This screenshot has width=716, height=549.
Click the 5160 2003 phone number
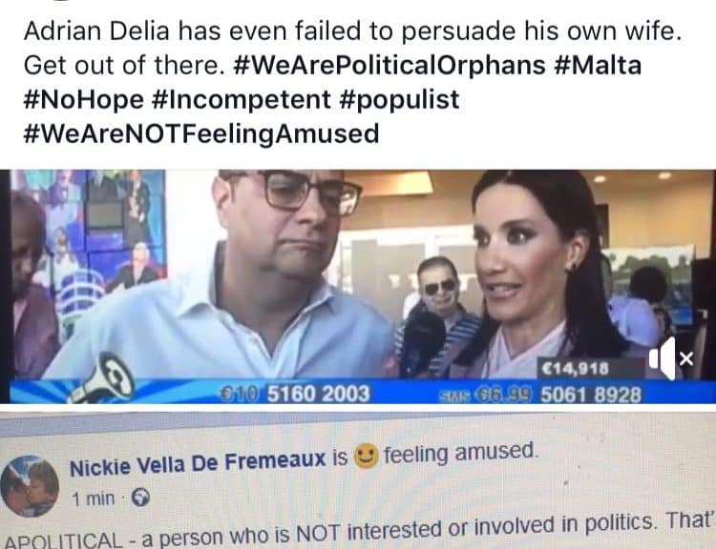point(318,394)
